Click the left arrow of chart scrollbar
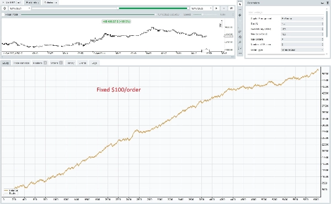This screenshot has height=204, width=331. pyautogui.click(x=2, y=57)
